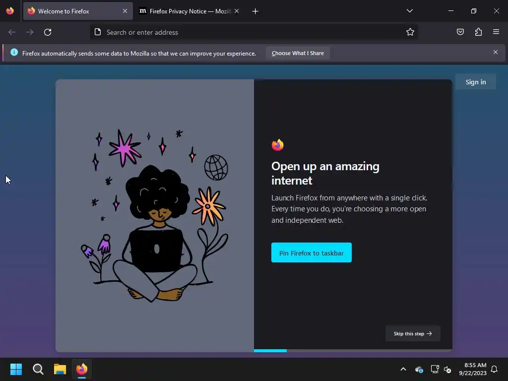
Task: Go forward one page
Action: point(30,32)
